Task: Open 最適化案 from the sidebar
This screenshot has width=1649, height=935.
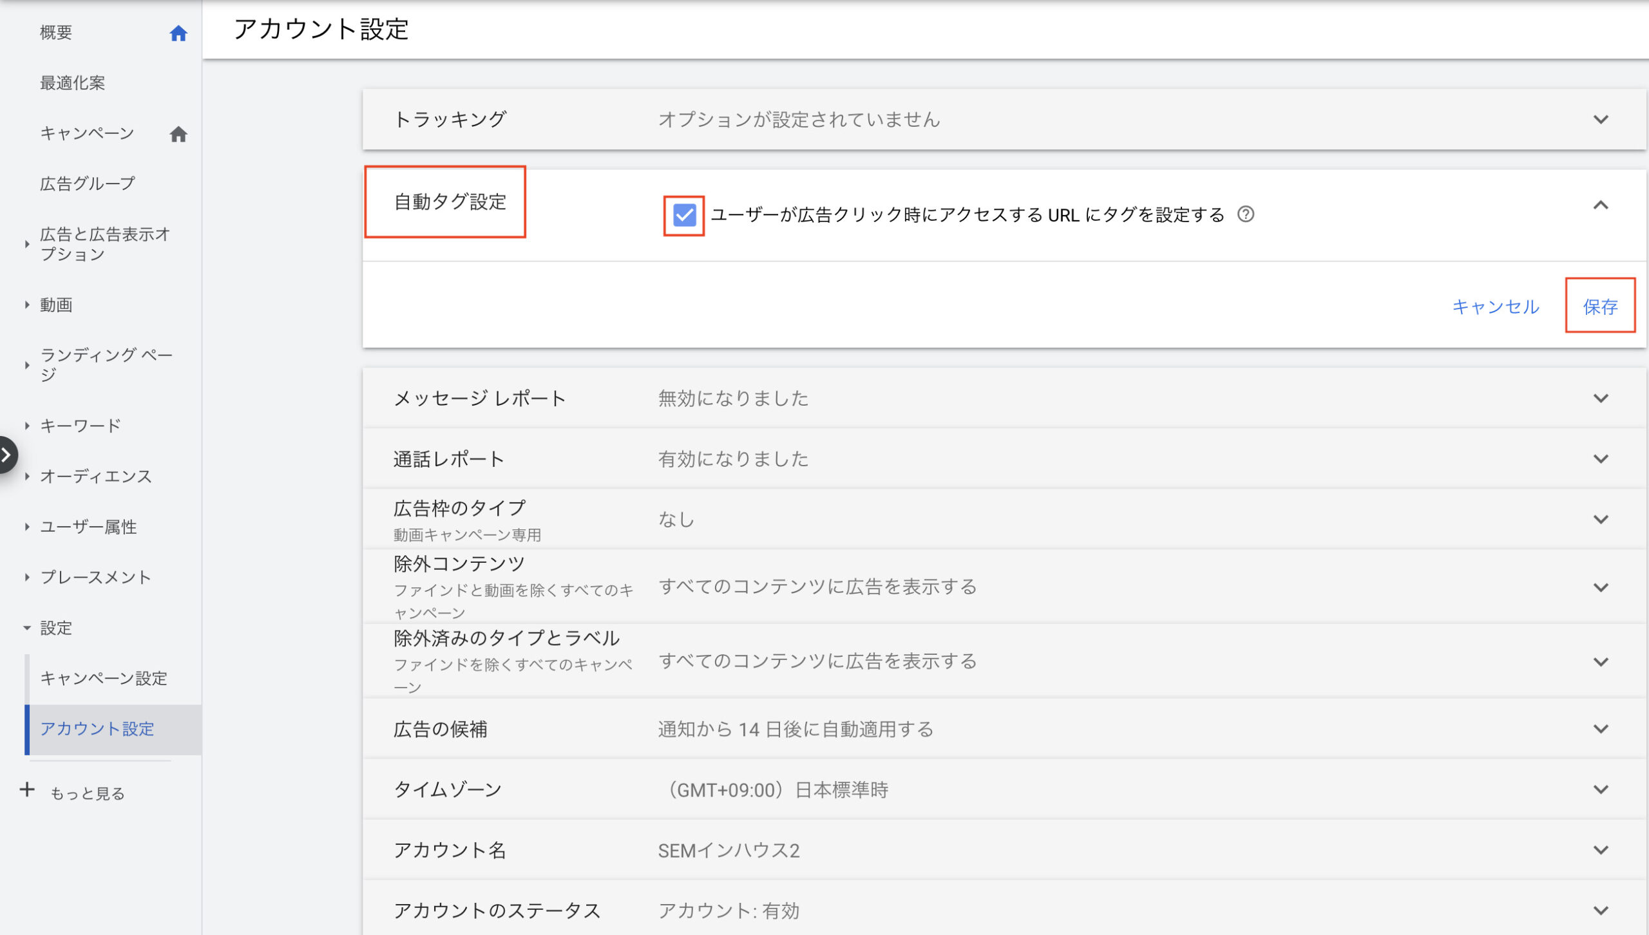Action: [x=72, y=83]
